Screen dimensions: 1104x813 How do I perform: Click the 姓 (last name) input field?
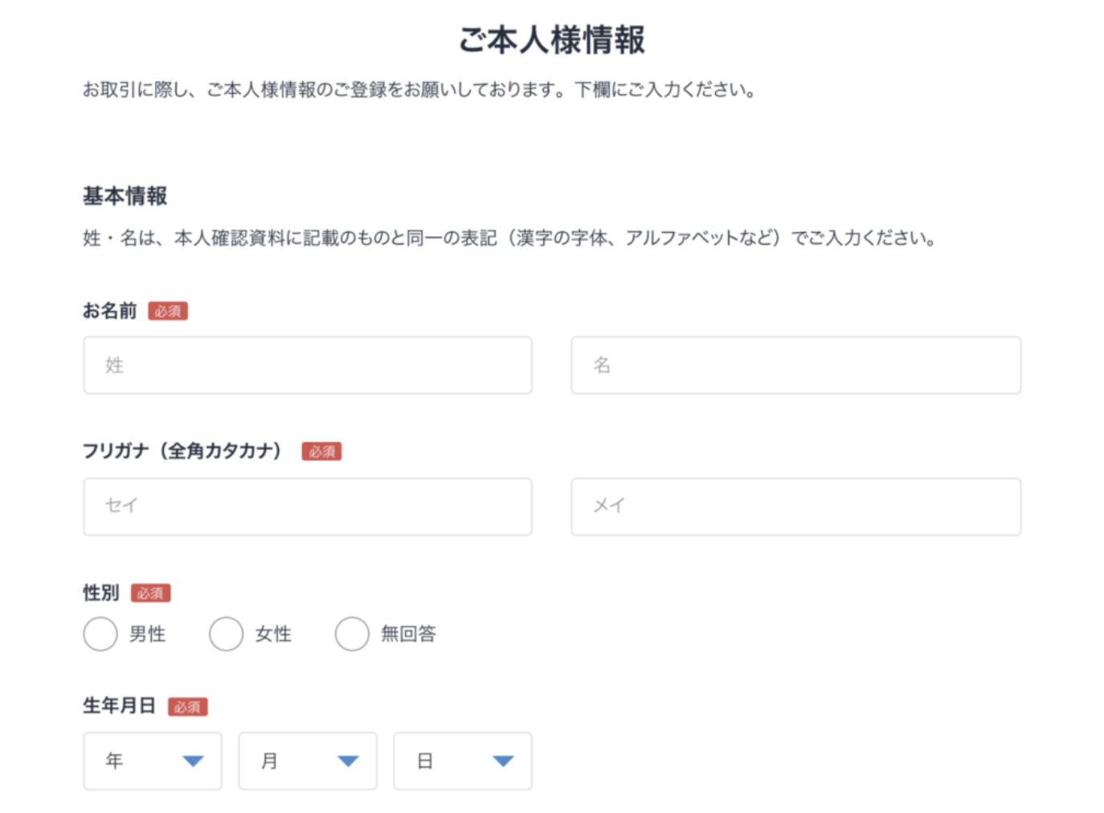(307, 366)
